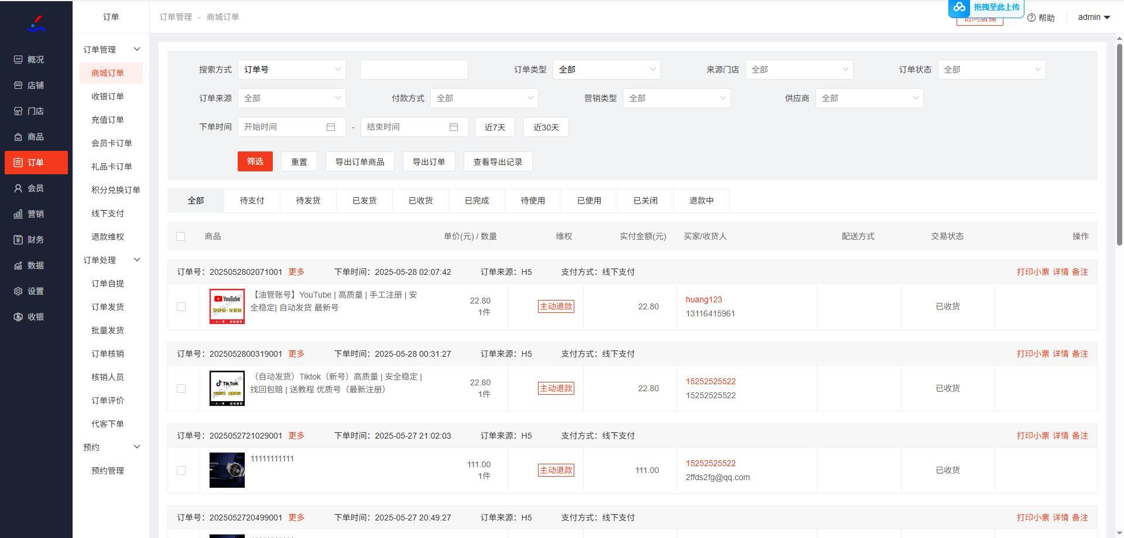The width and height of the screenshot is (1124, 538).
Task: Click the cloud upload icon 拖拽至此上传
Action: (x=959, y=7)
